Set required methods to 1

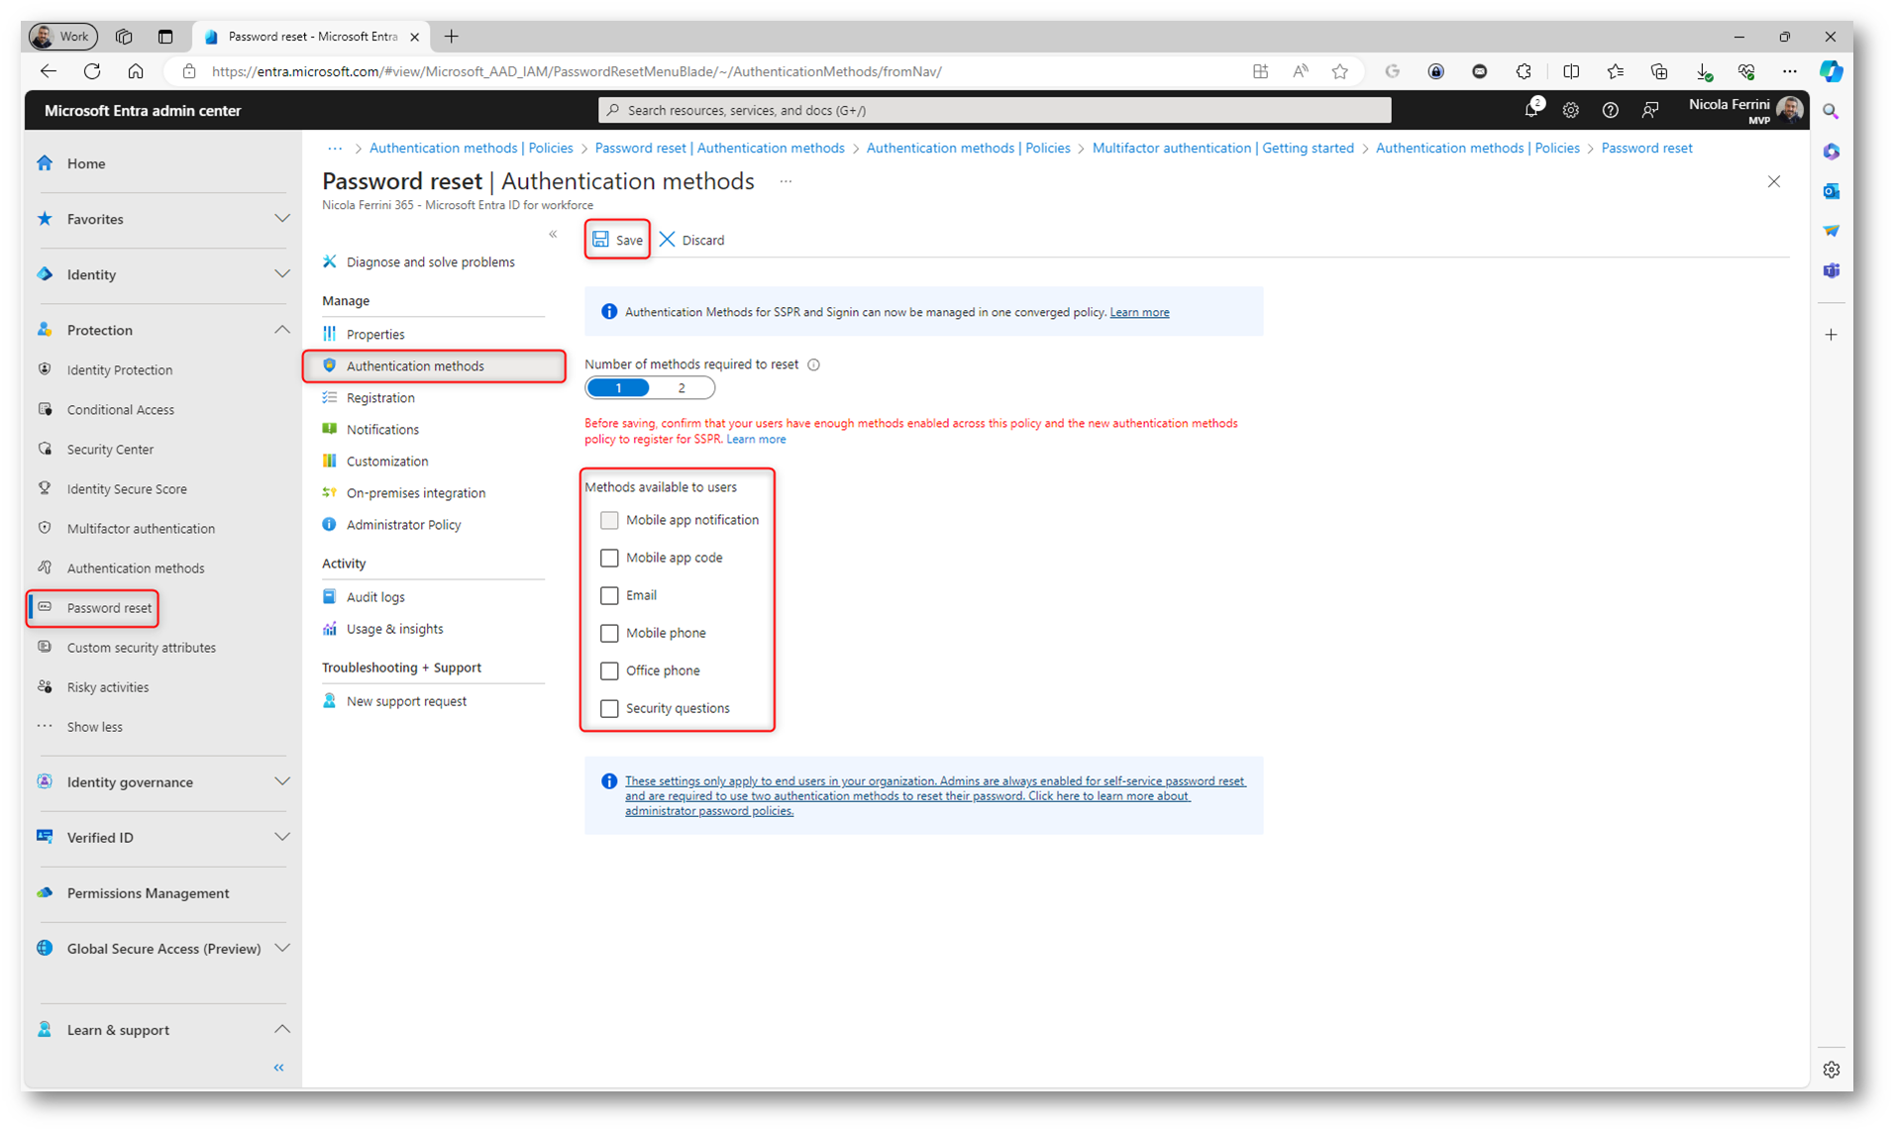pos(618,388)
